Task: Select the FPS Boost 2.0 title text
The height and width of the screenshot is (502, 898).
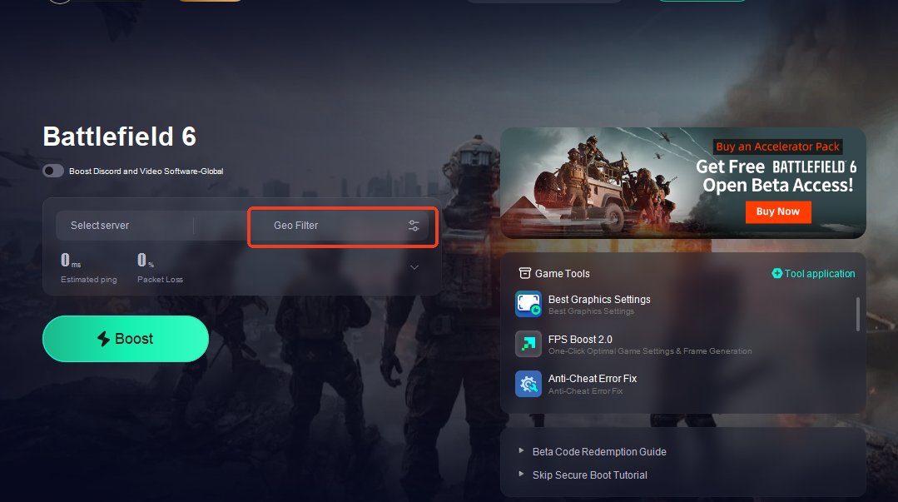Action: tap(580, 340)
